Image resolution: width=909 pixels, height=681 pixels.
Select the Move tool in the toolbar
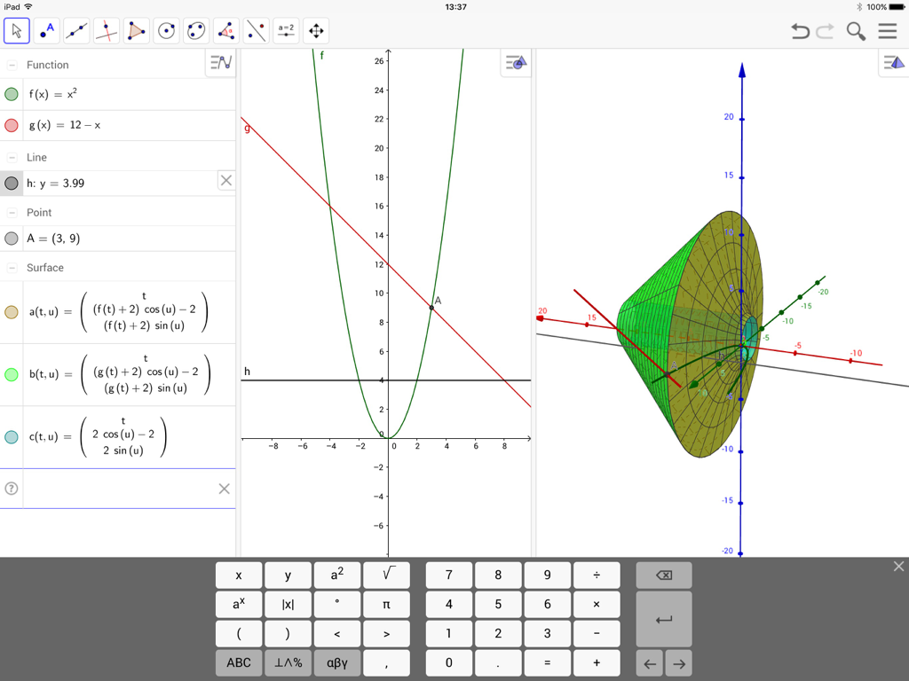(16, 30)
